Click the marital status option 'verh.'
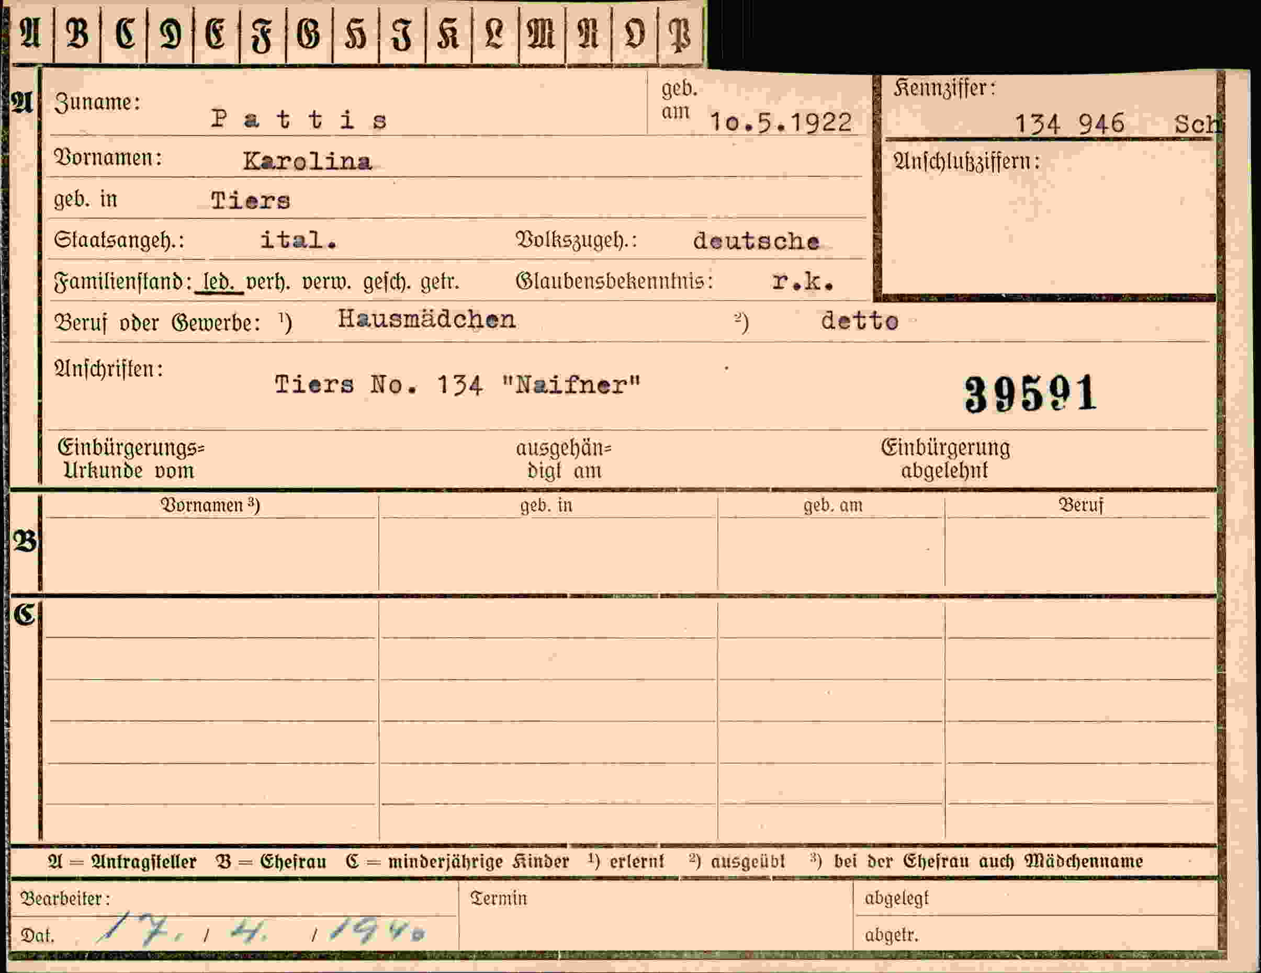Screen dimensions: 1261x973 pyautogui.click(x=268, y=281)
